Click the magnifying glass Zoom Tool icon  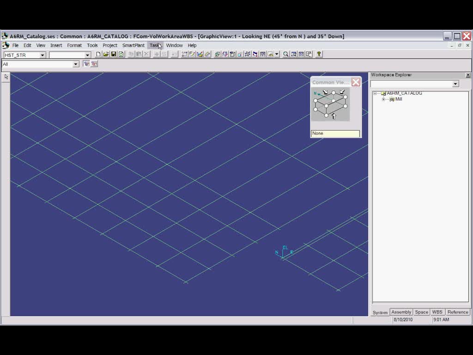click(x=285, y=55)
